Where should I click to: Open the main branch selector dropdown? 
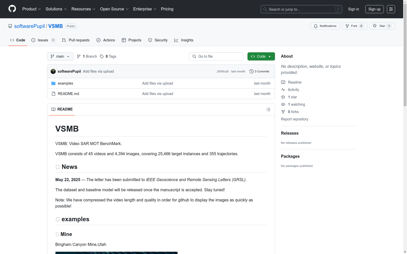click(x=60, y=56)
